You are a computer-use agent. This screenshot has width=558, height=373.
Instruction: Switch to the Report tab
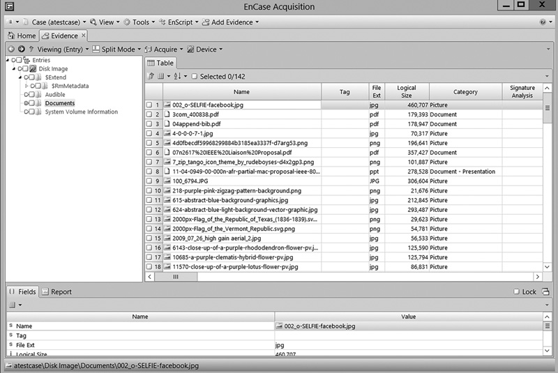point(56,292)
